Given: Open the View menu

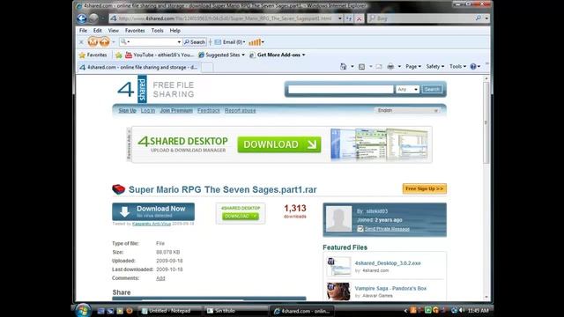Looking at the screenshot, I should pos(114,31).
